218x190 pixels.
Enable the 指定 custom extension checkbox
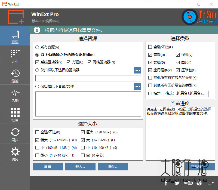pyautogui.click(x=155, y=93)
